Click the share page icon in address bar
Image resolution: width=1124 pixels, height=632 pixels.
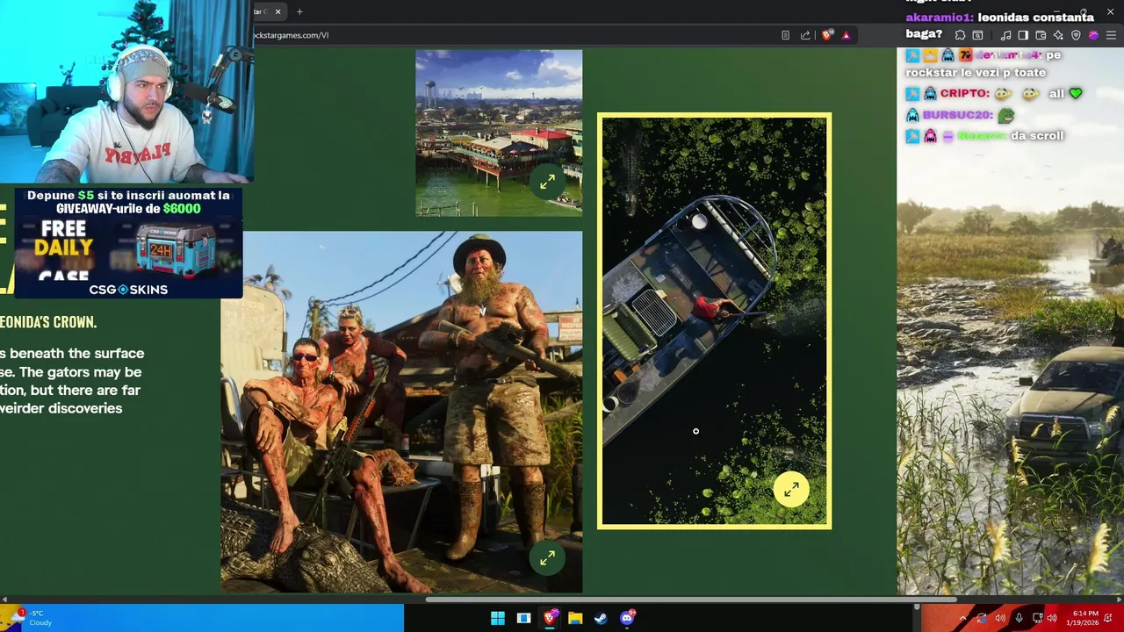coord(805,35)
